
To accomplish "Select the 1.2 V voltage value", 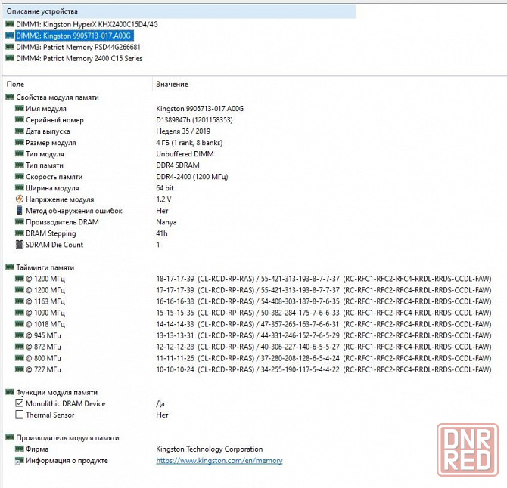I will point(163,199).
